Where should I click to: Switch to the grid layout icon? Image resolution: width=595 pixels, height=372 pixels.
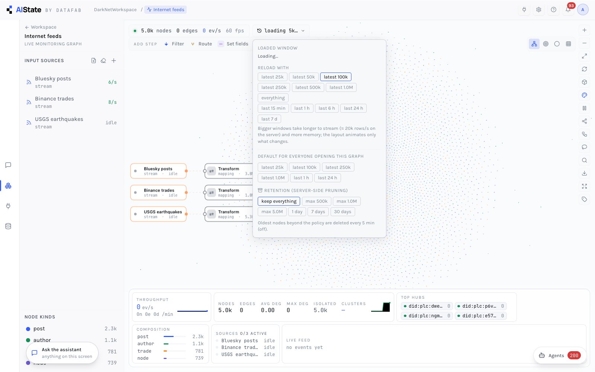tap(568, 44)
